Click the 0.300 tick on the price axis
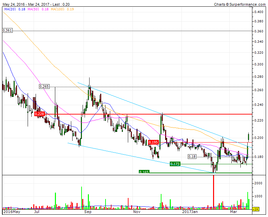 click(259, 64)
